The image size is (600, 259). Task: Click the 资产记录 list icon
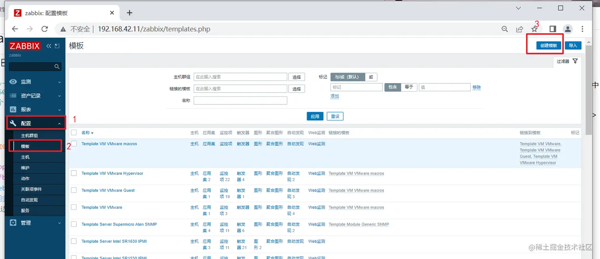tap(13, 96)
